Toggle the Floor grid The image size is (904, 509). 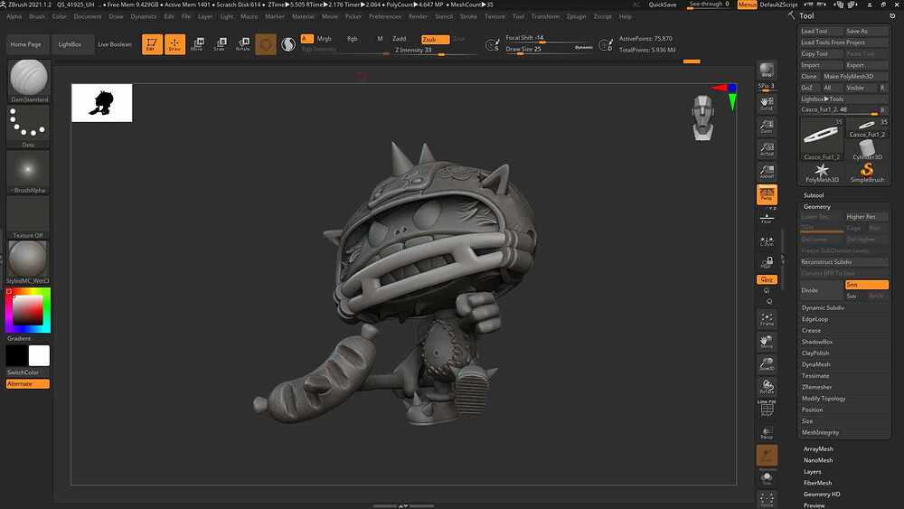click(x=767, y=218)
